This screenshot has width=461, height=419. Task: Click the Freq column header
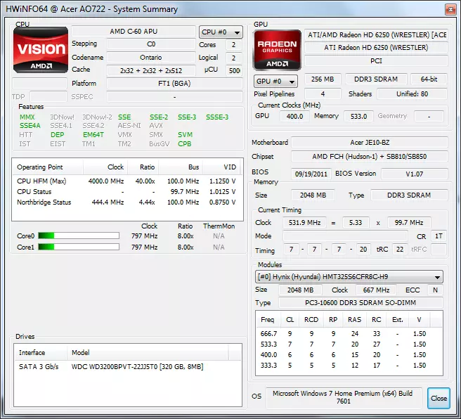(268, 320)
